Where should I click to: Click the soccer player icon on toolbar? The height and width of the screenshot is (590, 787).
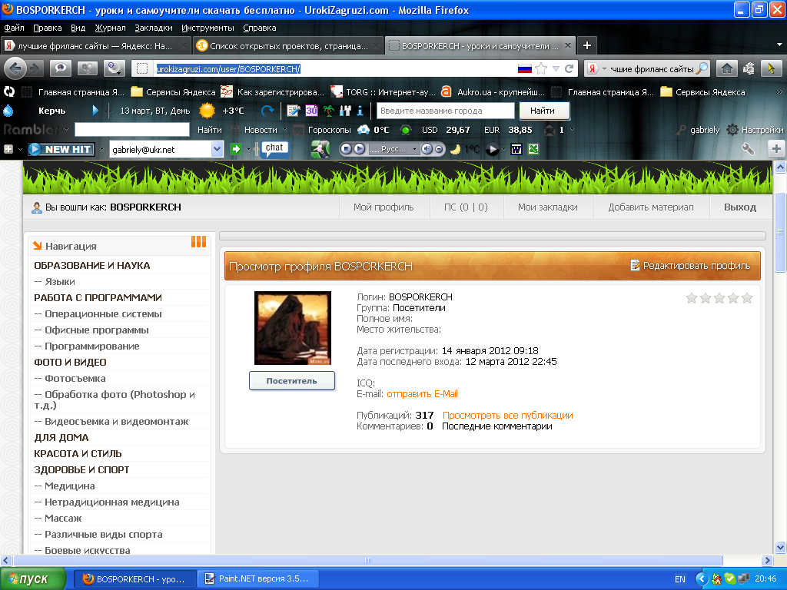pyautogui.click(x=320, y=149)
